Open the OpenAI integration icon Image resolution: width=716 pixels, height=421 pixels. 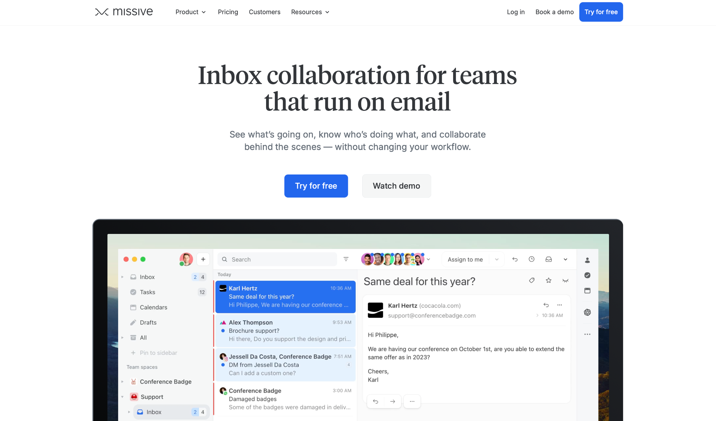click(x=587, y=312)
